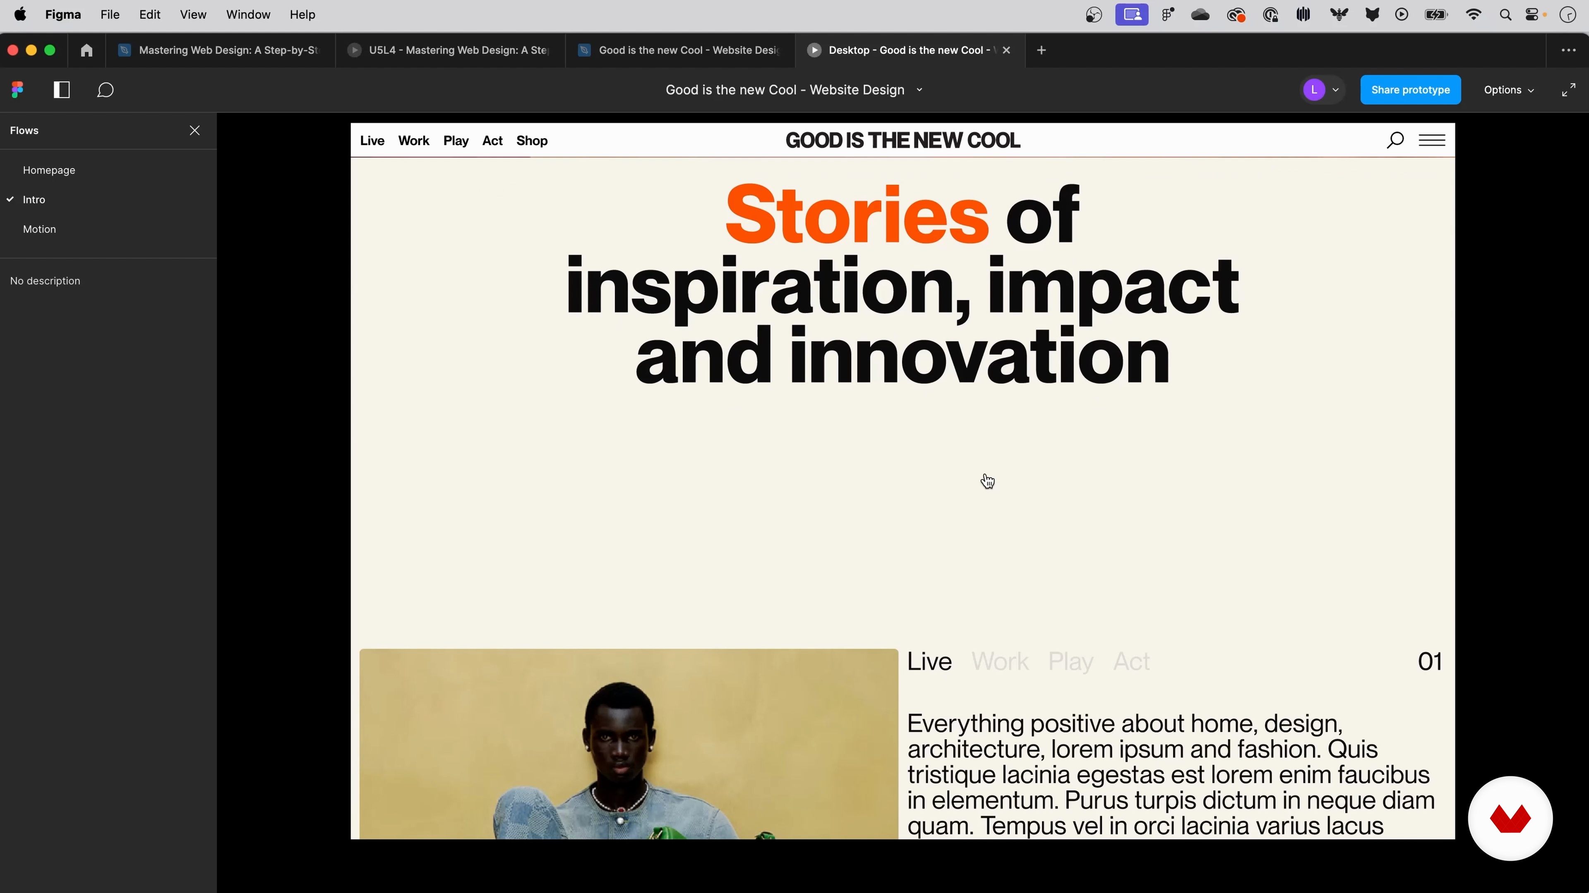Click the highlighted screen-share menu bar icon
Image resolution: width=1589 pixels, height=893 pixels.
coord(1131,15)
